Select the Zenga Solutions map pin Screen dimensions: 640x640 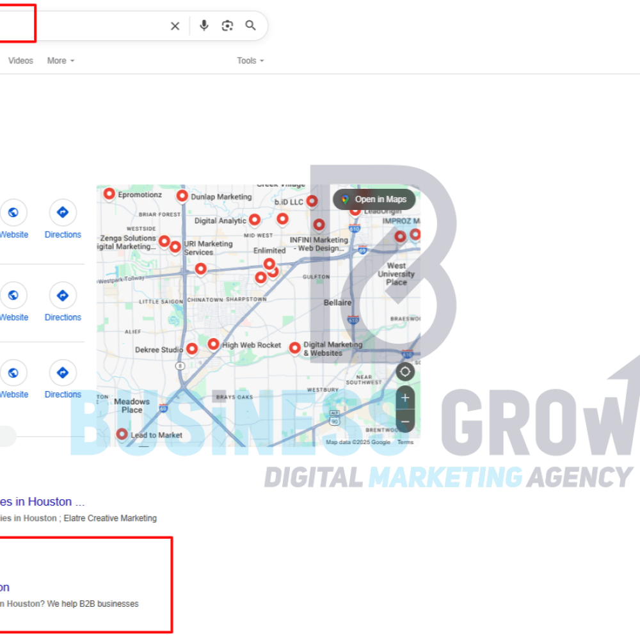(x=164, y=241)
